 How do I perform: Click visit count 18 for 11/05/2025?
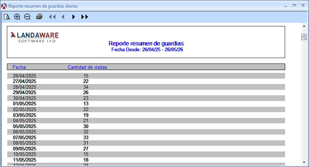pos(86,160)
